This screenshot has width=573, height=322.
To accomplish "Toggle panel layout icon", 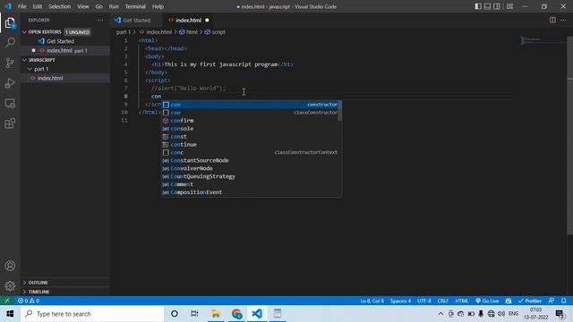I will click(x=487, y=6).
